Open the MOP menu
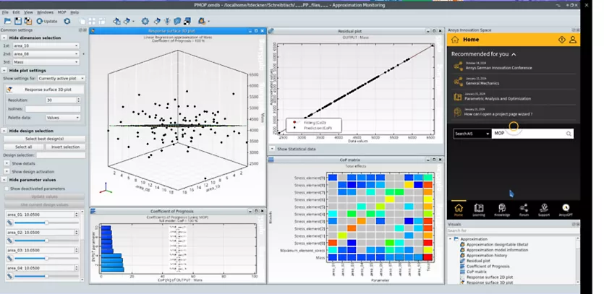The image size is (604, 294). (62, 12)
